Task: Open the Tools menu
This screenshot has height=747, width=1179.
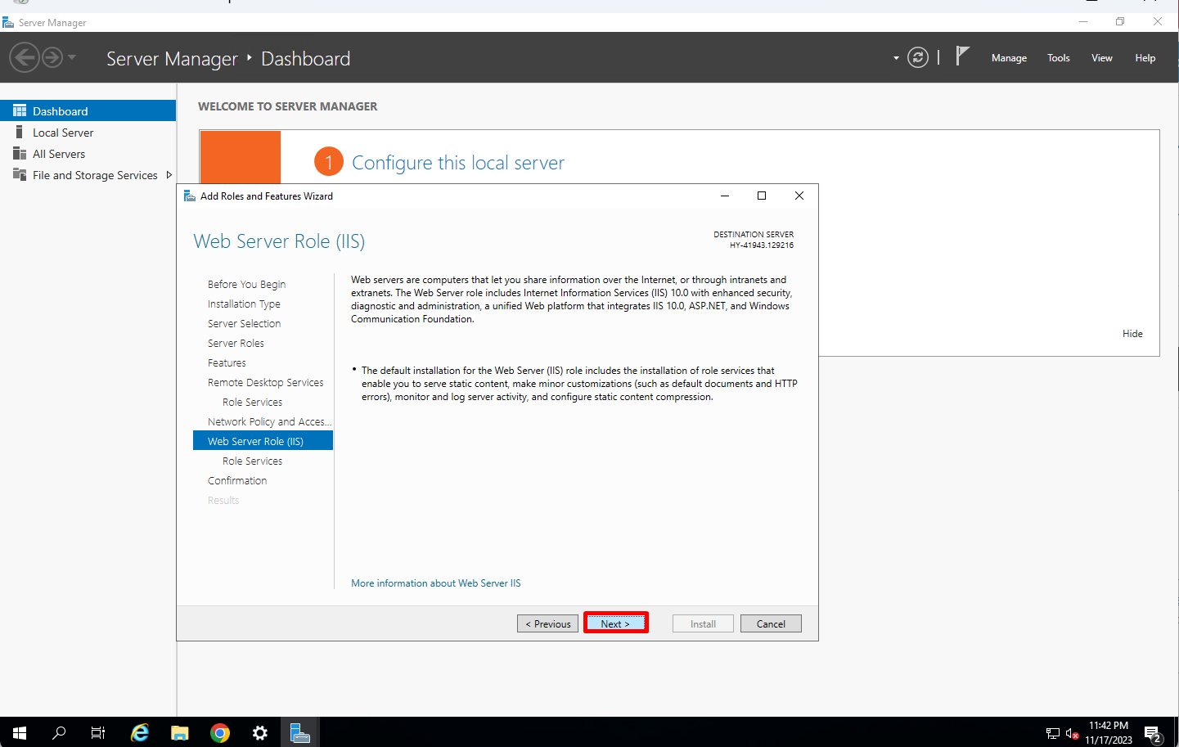Action: 1058,57
